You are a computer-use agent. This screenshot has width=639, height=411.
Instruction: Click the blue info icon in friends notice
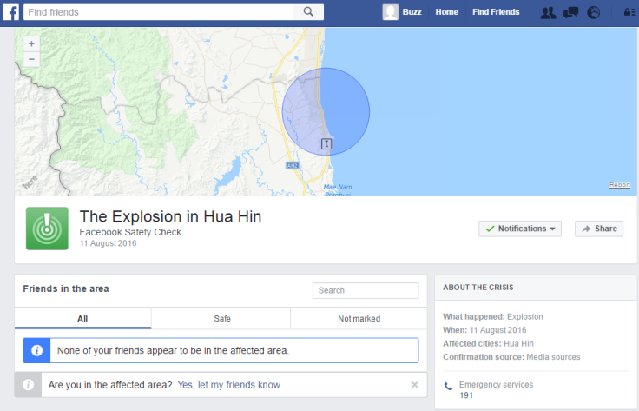tap(36, 350)
